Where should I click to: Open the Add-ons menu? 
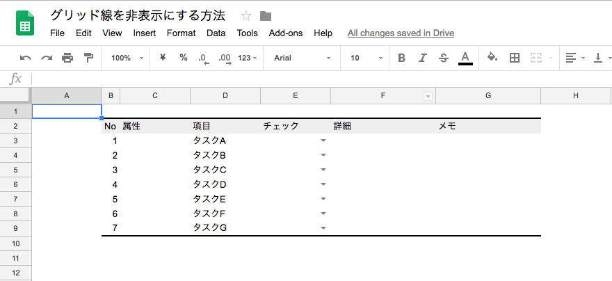point(286,33)
